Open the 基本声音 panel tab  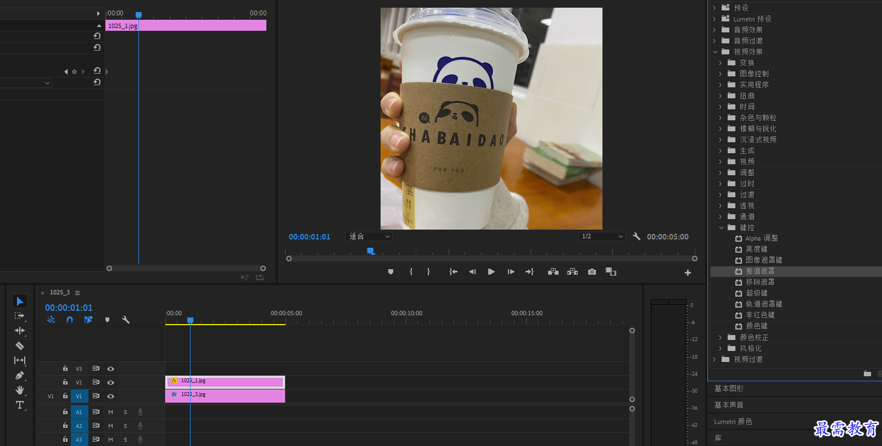pyautogui.click(x=729, y=405)
